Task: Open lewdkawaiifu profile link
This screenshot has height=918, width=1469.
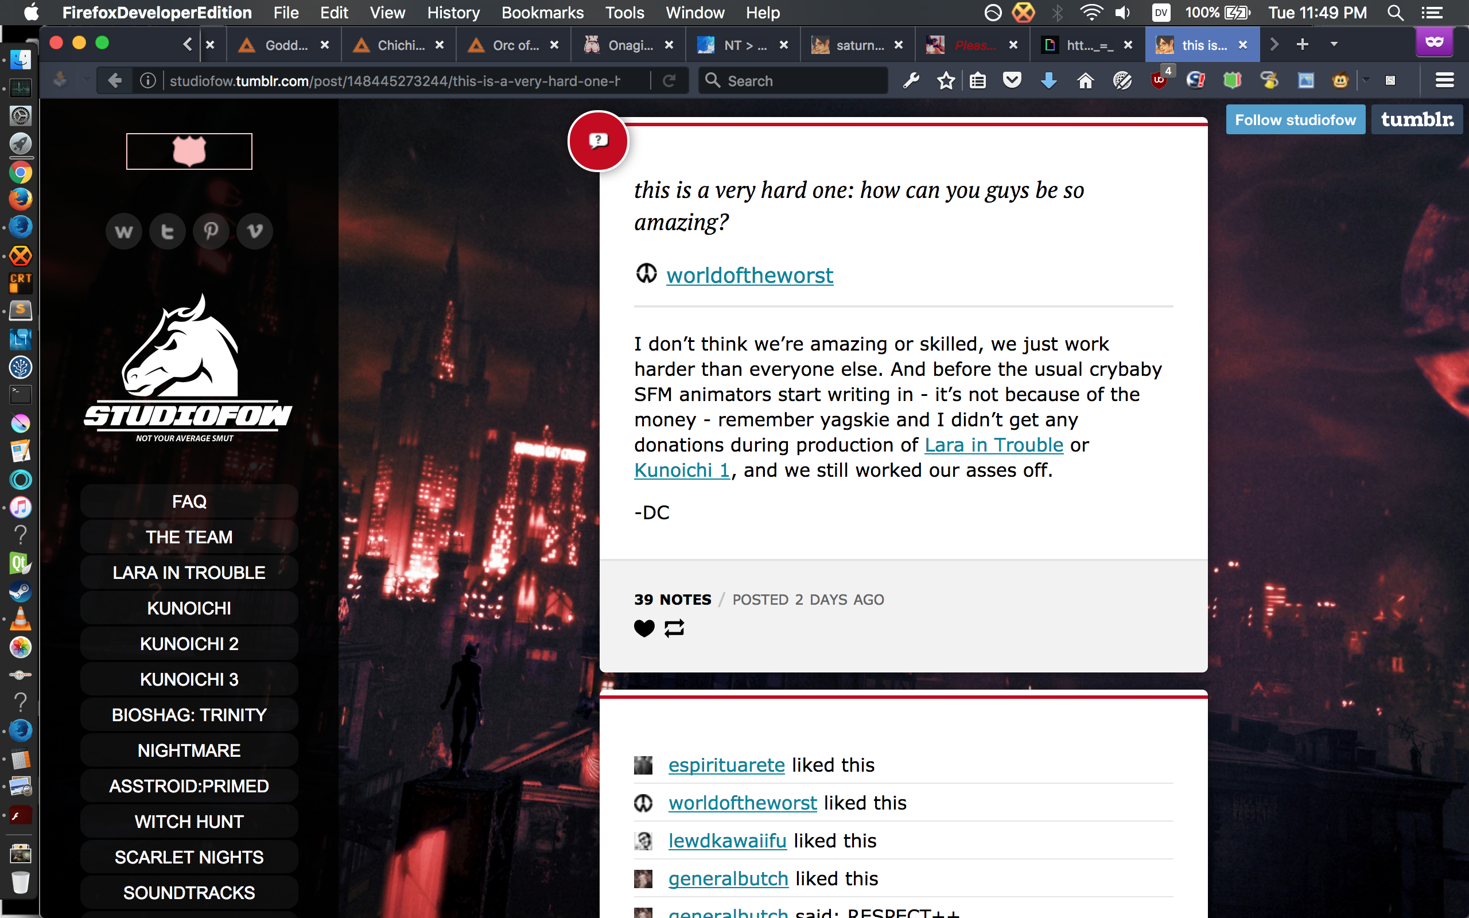Action: tap(727, 841)
